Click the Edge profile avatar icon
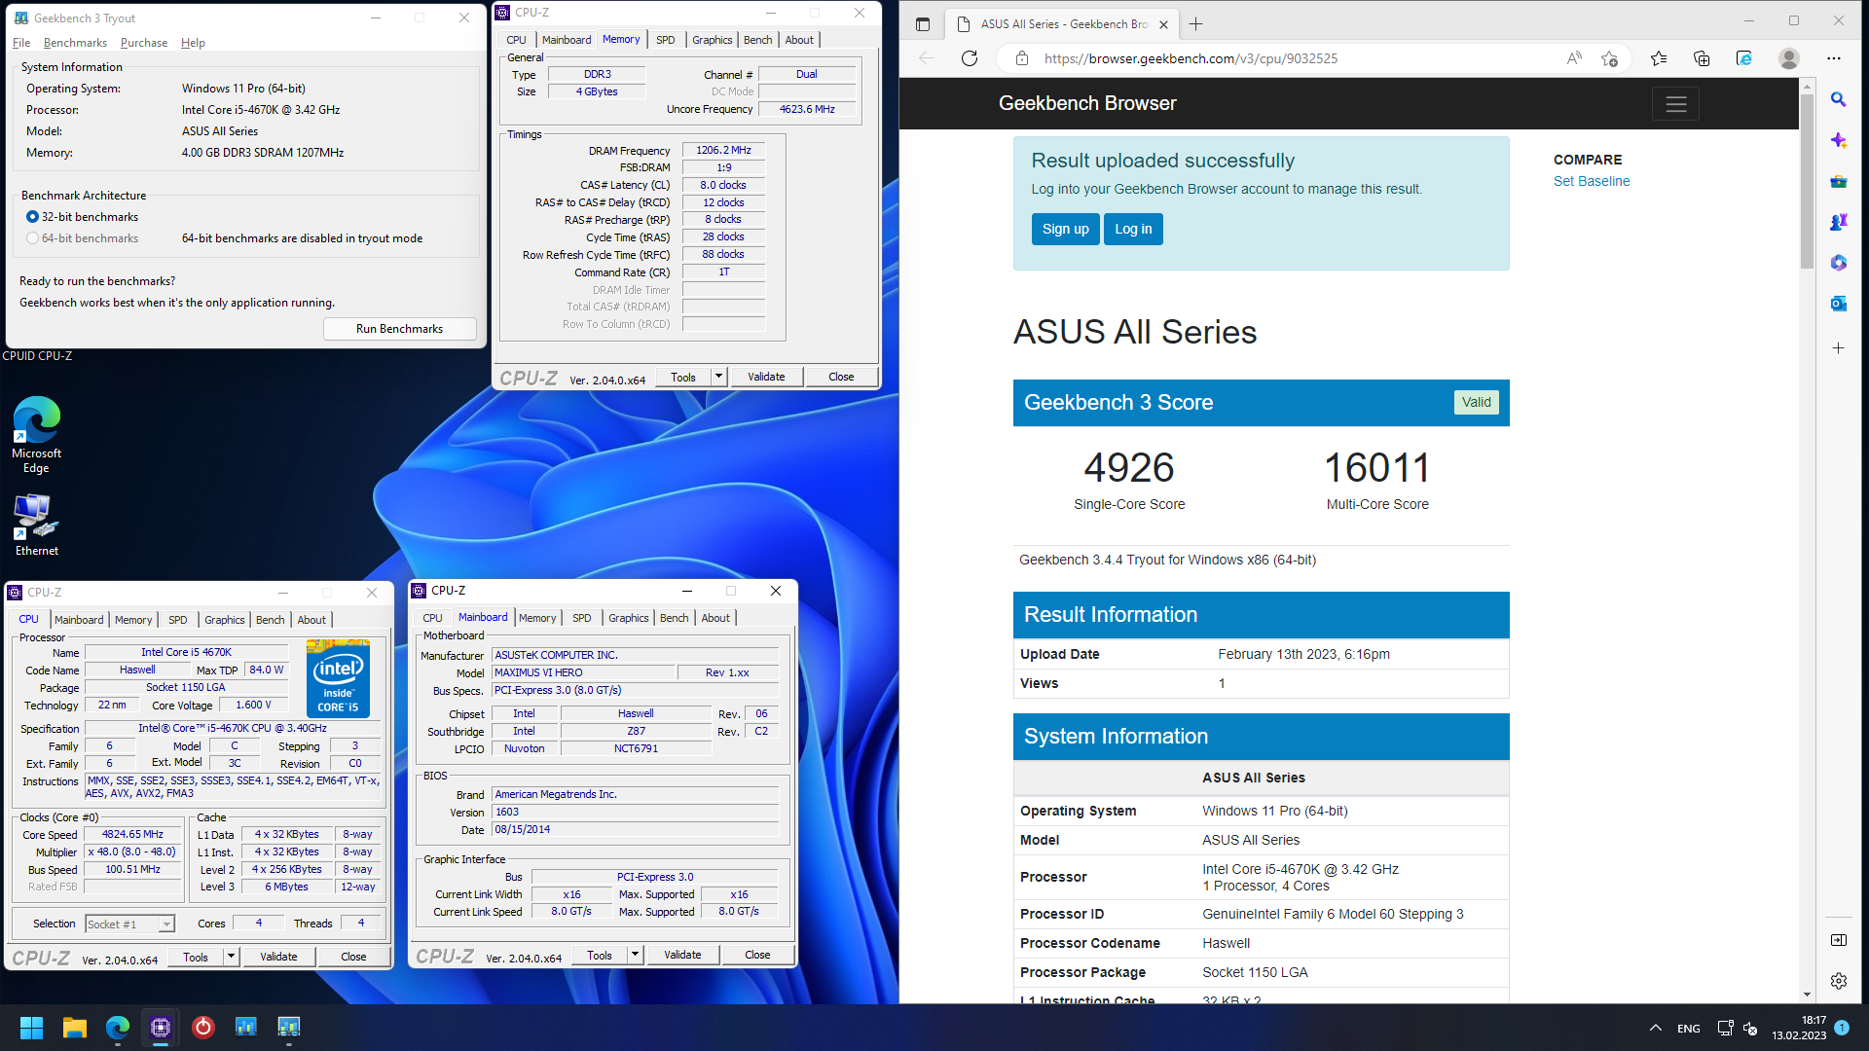1869x1051 pixels. (1788, 58)
